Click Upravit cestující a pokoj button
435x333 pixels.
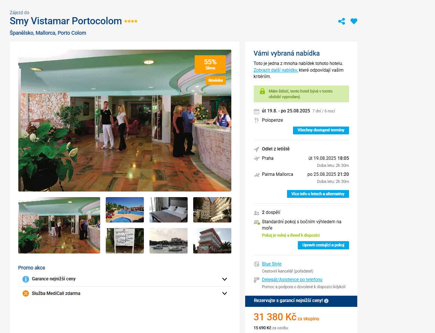tap(323, 245)
